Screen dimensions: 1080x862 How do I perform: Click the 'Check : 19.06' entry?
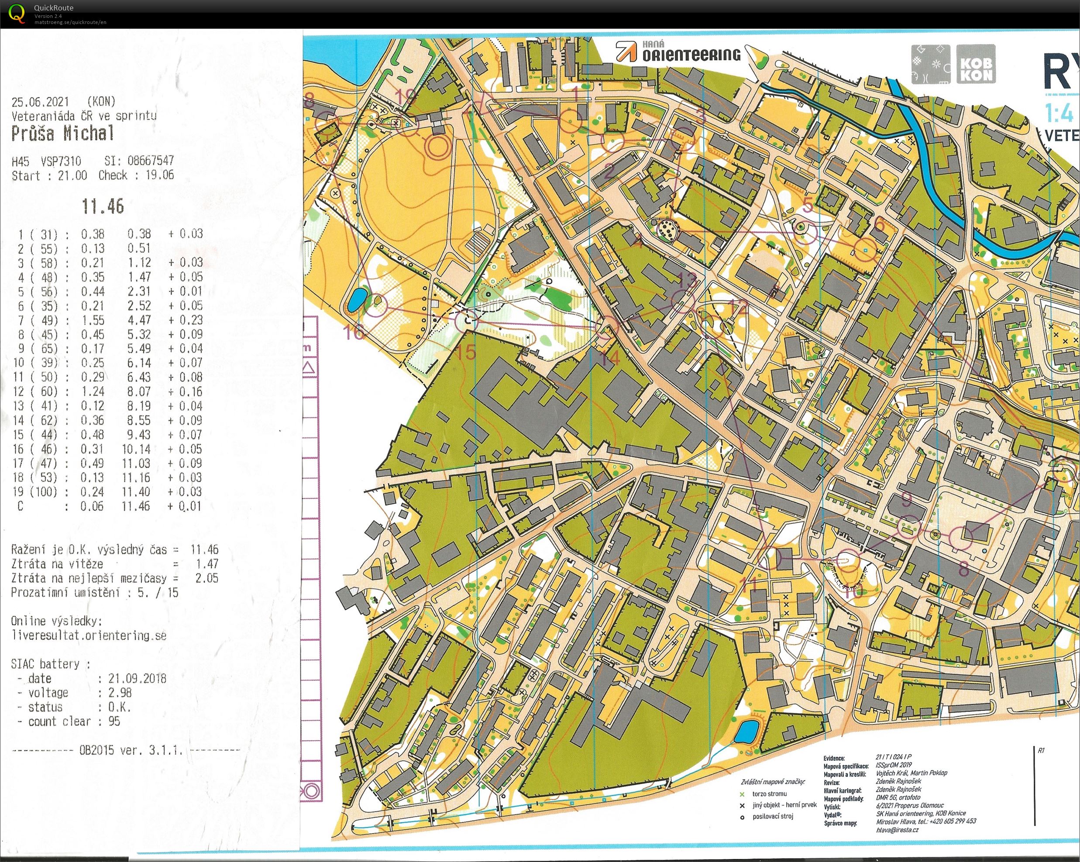(x=136, y=175)
